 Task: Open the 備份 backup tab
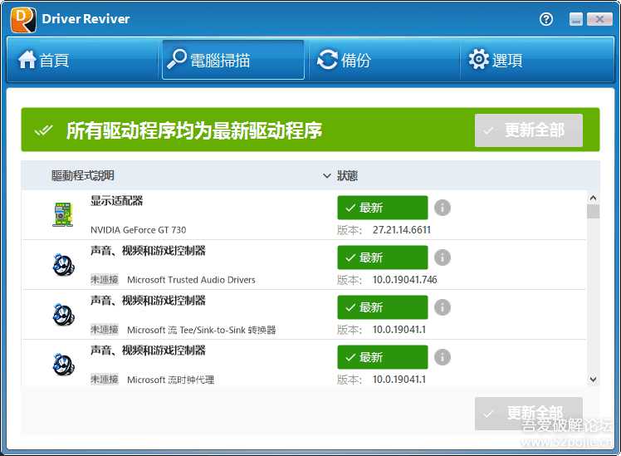pos(384,60)
